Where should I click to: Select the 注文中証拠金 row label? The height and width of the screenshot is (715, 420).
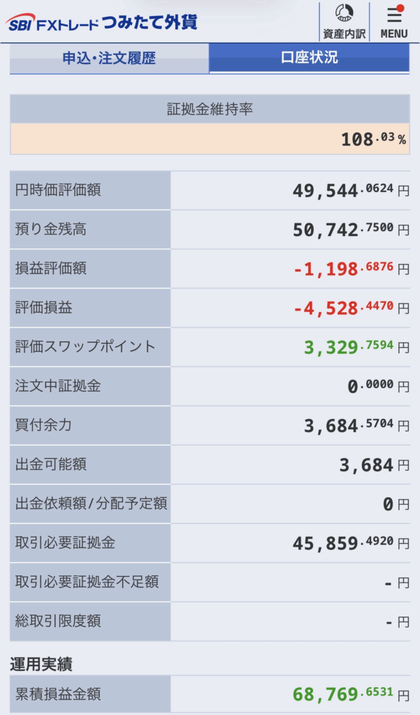[90, 386]
